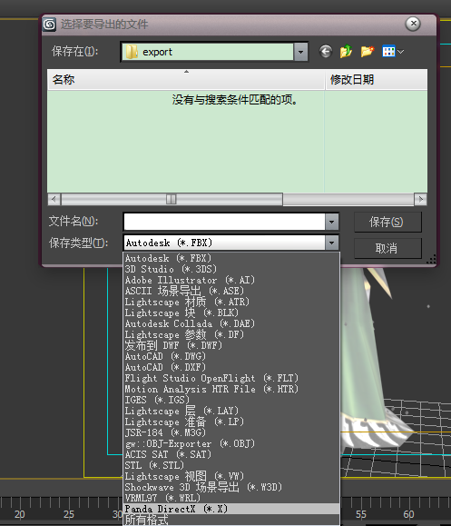Viewport: 451px width, 526px height.
Task: Click the horizontal scrollbar right arrow
Action: pyautogui.click(x=420, y=200)
